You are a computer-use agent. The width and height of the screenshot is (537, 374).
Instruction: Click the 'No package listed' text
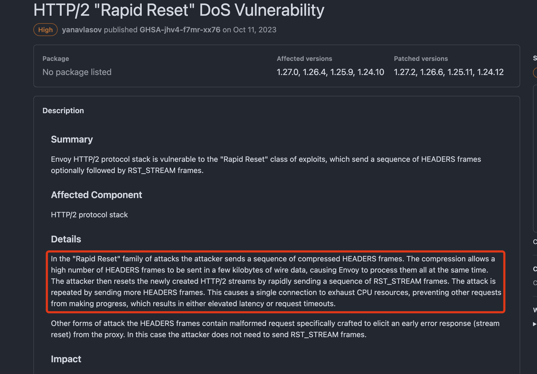(x=77, y=72)
